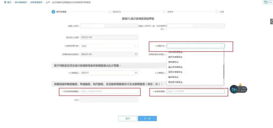Click the 计算期起 date field 2022-01
Image resolution: width=273 pixels, height=128 pixels.
(x=109, y=73)
